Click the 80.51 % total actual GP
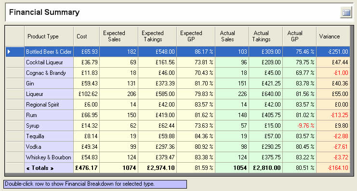Image resolution: width=357 pixels, height=191 pixels. coord(299,168)
